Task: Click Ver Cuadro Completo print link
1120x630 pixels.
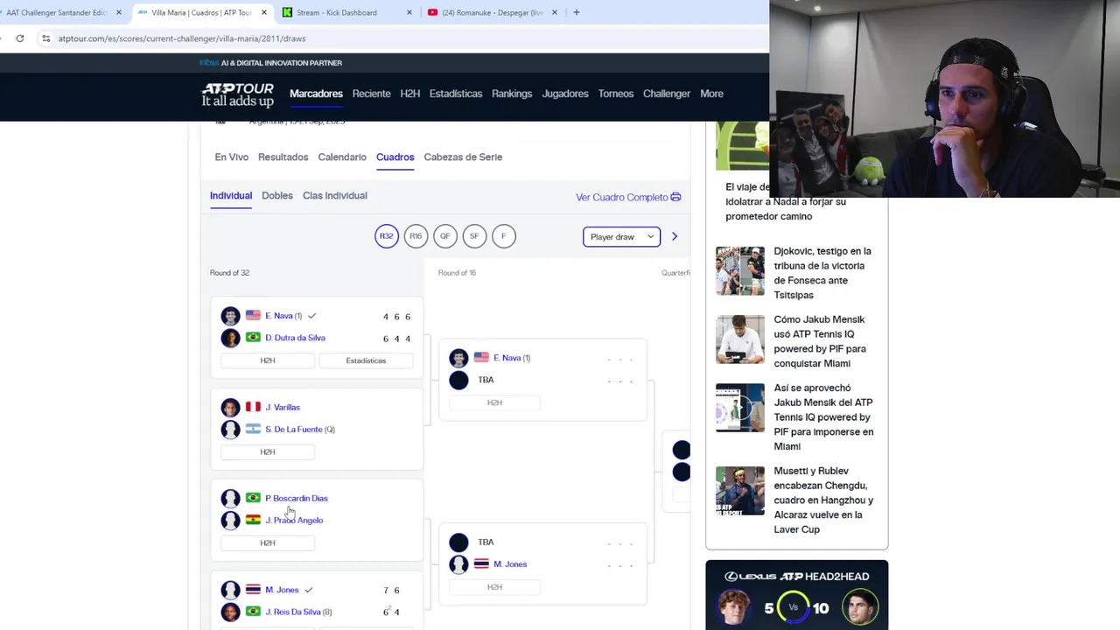Action: coord(628,197)
